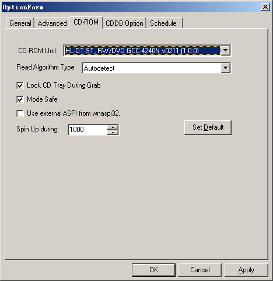Expand the CD-ROM Unit dropdown arrow

(x=225, y=50)
